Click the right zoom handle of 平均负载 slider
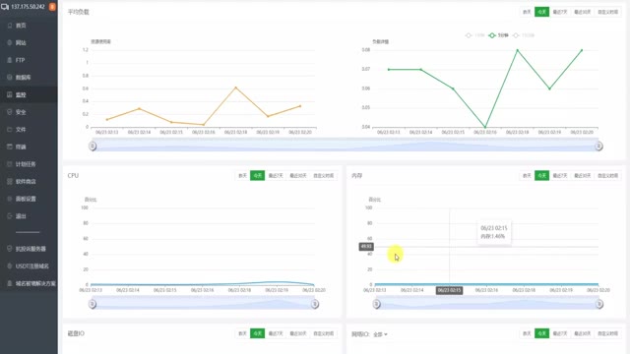The width and height of the screenshot is (630, 354). [x=598, y=147]
